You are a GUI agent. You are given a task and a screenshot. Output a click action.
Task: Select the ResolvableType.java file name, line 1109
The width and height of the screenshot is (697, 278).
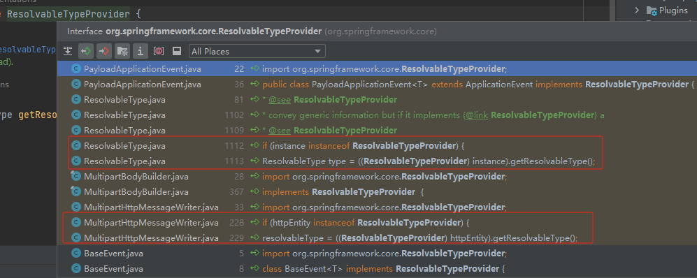coord(124,131)
